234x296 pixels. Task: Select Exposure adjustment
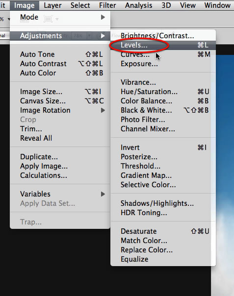point(163,64)
